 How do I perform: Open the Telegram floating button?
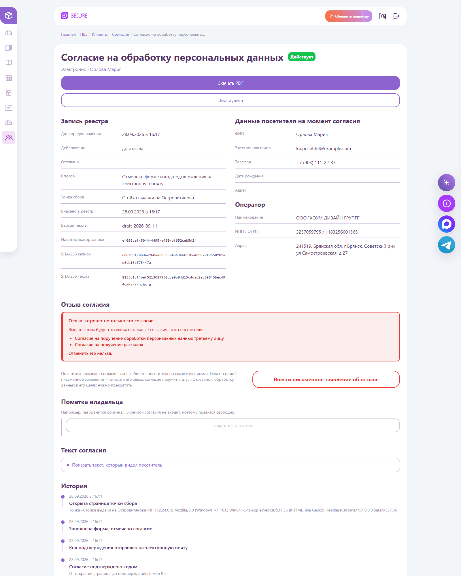[x=447, y=245]
